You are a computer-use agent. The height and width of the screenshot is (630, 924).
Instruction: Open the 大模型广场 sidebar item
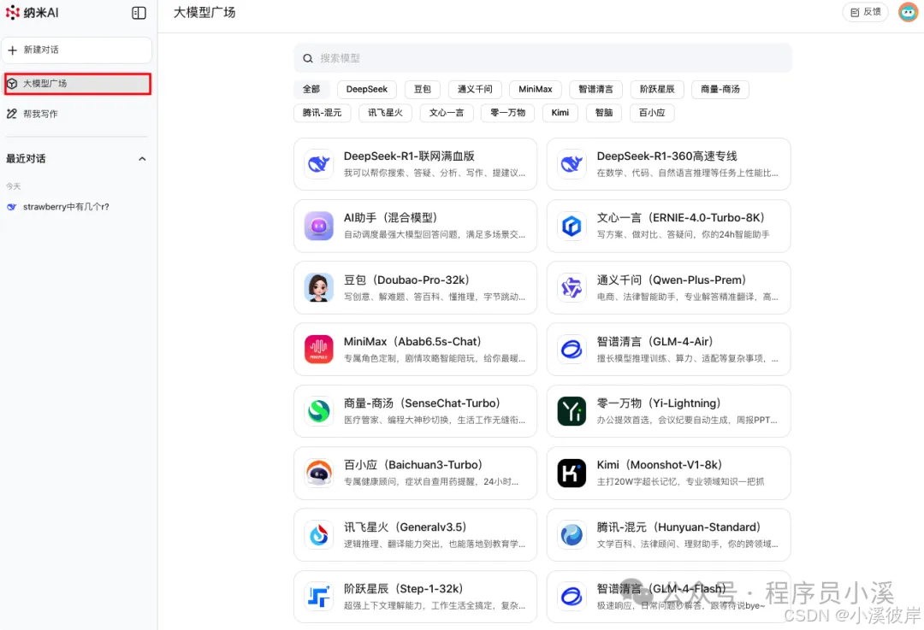(x=77, y=84)
